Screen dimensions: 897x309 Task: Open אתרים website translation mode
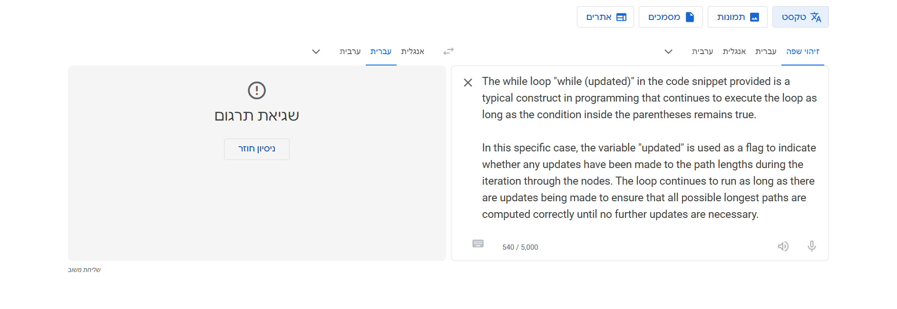605,17
